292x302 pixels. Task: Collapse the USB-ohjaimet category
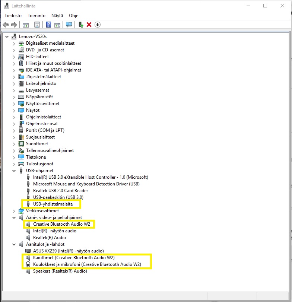[14, 171]
